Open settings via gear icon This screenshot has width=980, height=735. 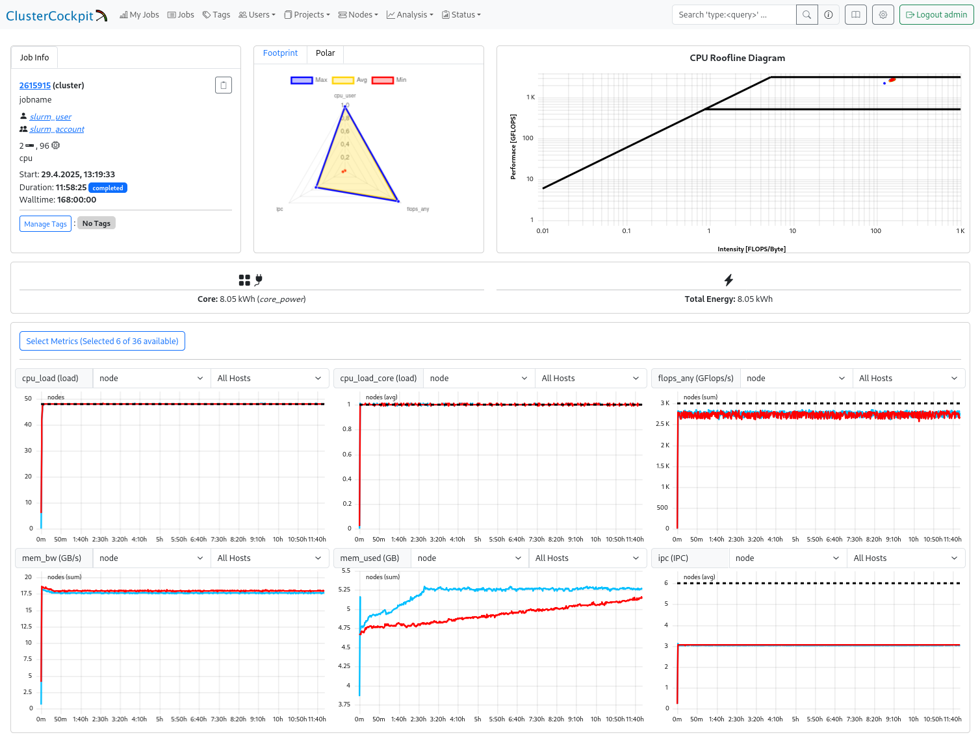[883, 15]
